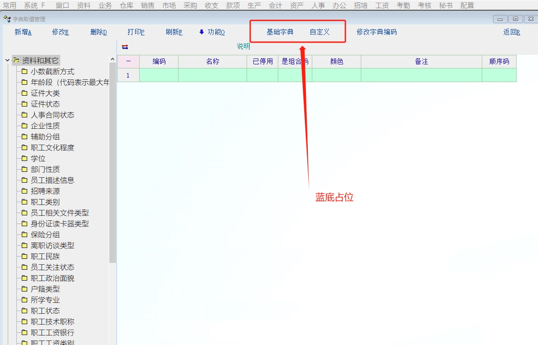Screen dimensions: 538x345
Task: Click the blue down-arrow icon before 功能
Action: (202, 32)
